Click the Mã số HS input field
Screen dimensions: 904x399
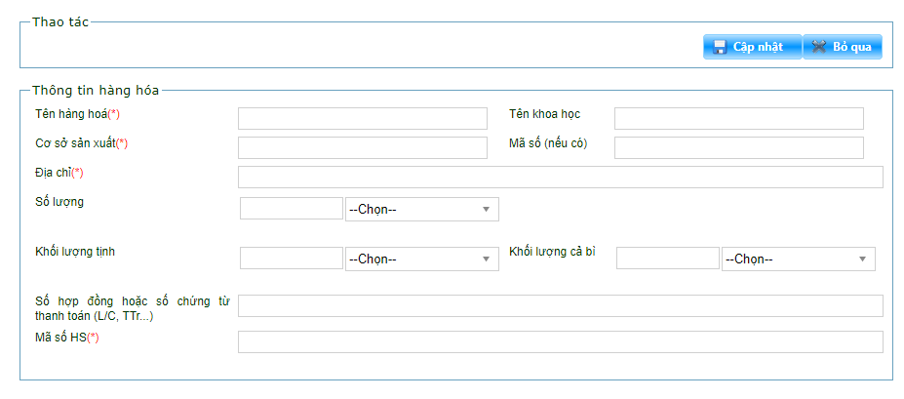click(x=560, y=341)
